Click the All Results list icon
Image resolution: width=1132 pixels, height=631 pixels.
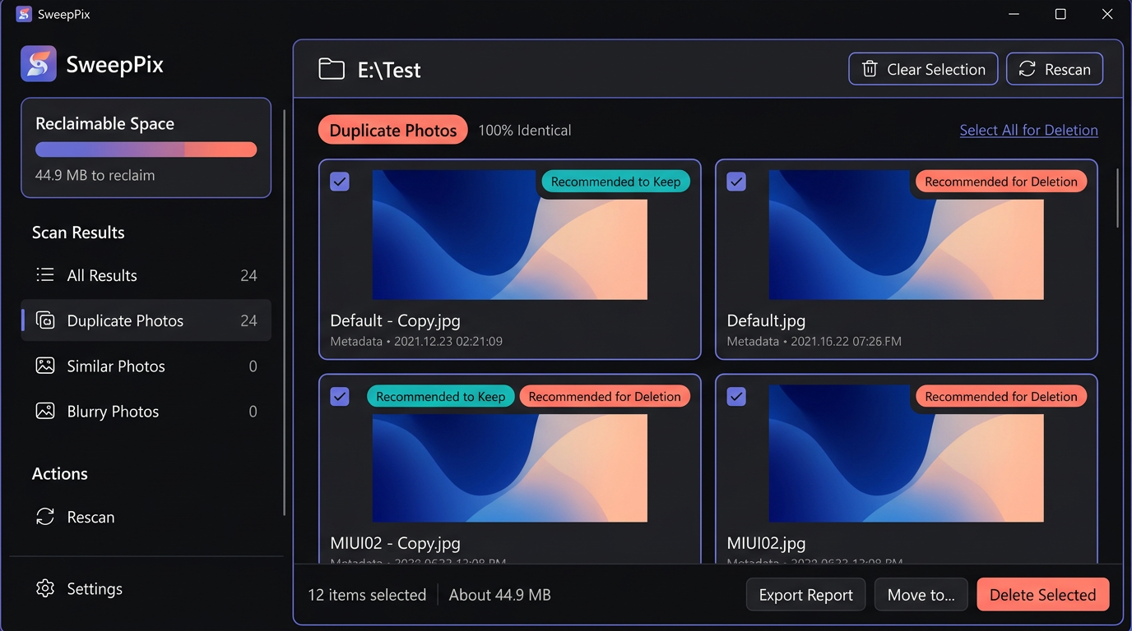point(45,274)
